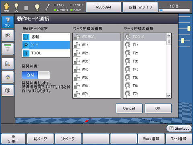Viewport: 193px width, 145px height.
Task: Click the 次ページ next page button
Action: click(68, 139)
